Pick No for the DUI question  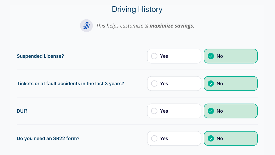coord(230,111)
